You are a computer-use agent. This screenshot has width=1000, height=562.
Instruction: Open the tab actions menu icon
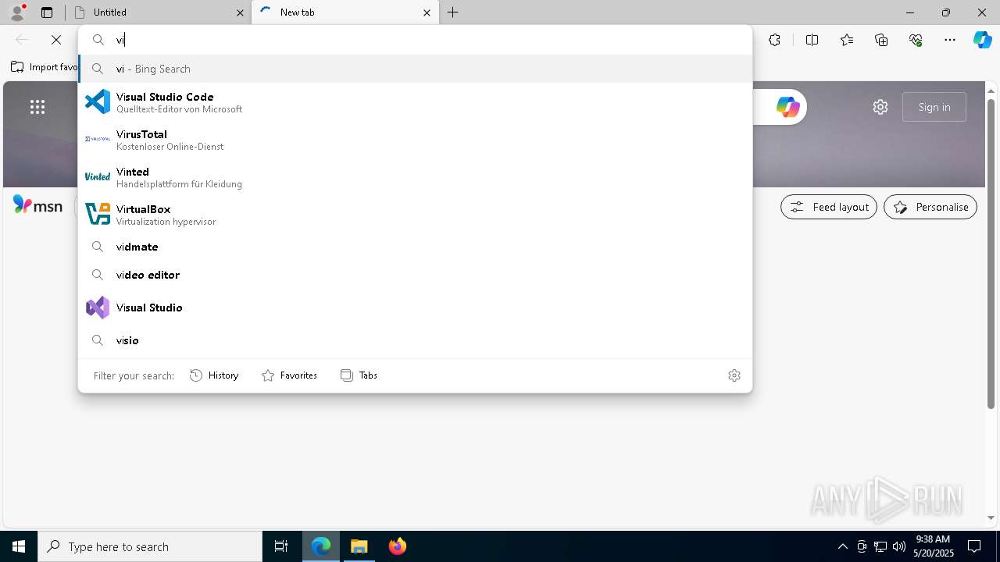point(47,12)
